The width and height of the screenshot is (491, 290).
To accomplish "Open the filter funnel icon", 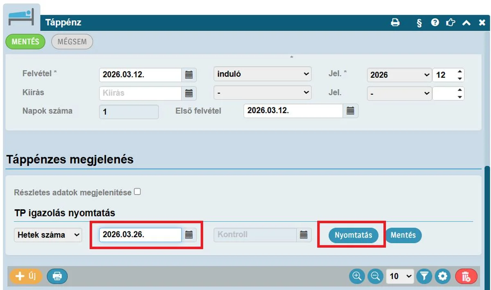I will coord(424,276).
